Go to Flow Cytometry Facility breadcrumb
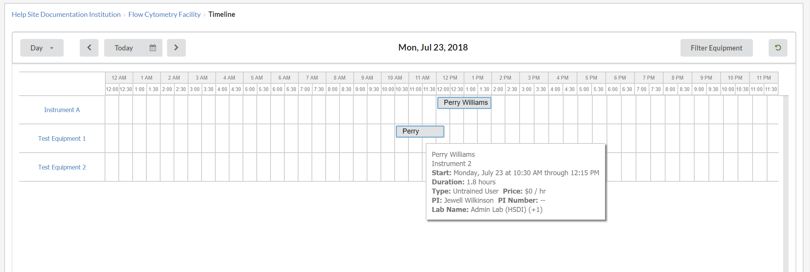 [164, 15]
